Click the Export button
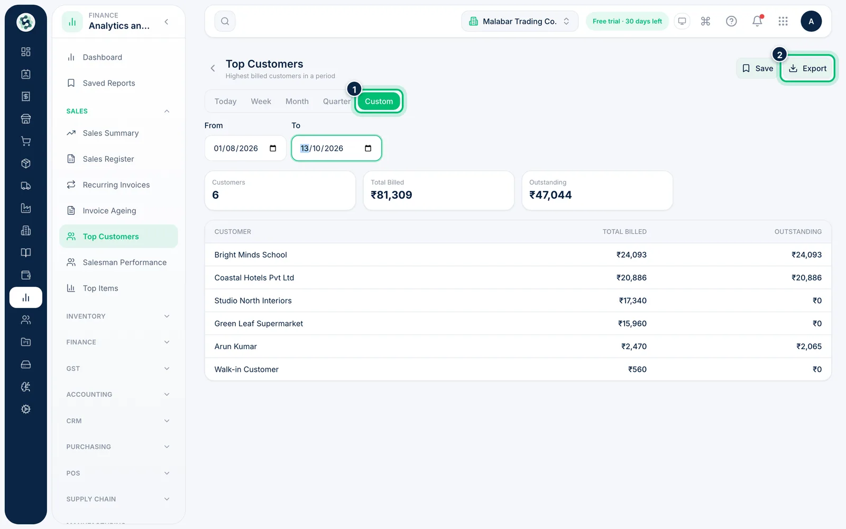This screenshot has height=529, width=846. (x=807, y=68)
